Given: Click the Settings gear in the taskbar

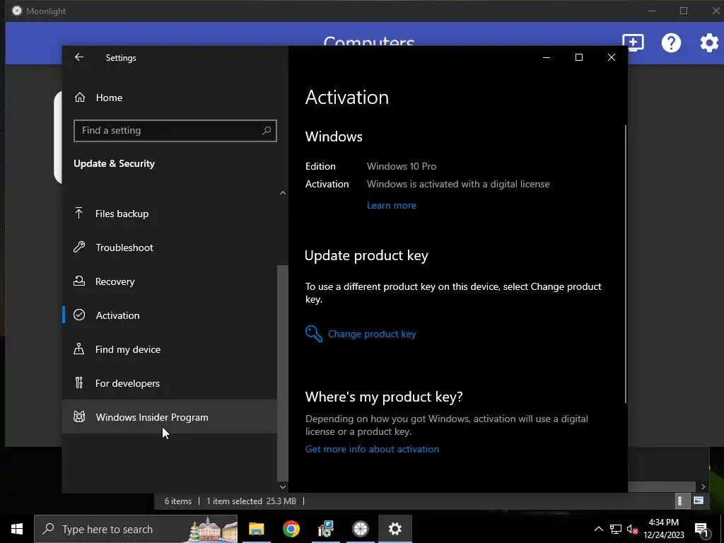Looking at the screenshot, I should click(x=395, y=529).
